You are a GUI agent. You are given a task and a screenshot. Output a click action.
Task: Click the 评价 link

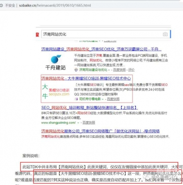coord(131,70)
